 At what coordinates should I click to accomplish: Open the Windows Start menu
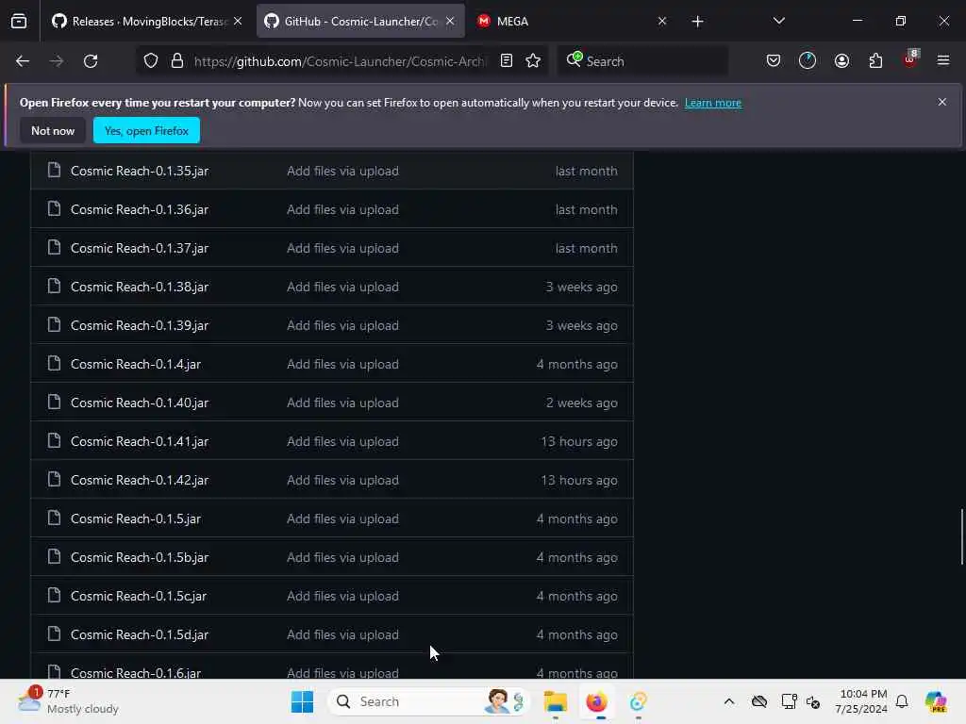coord(302,701)
